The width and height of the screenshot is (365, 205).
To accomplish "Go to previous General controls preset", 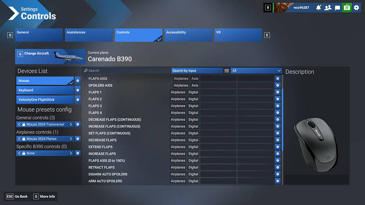I will pos(20,124).
